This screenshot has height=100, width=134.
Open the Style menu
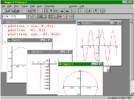tap(33, 6)
